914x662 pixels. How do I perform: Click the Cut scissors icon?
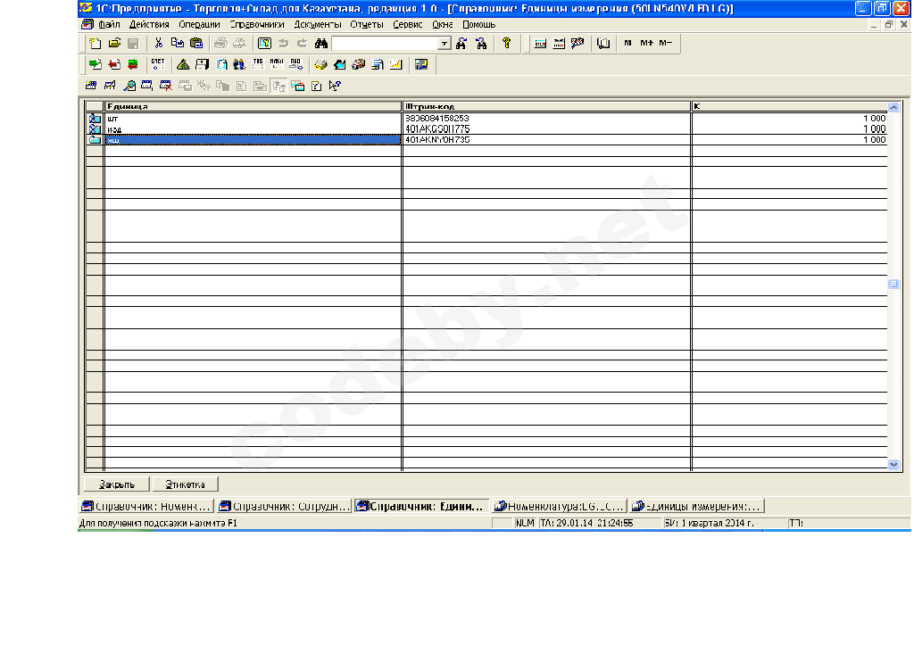coord(158,43)
